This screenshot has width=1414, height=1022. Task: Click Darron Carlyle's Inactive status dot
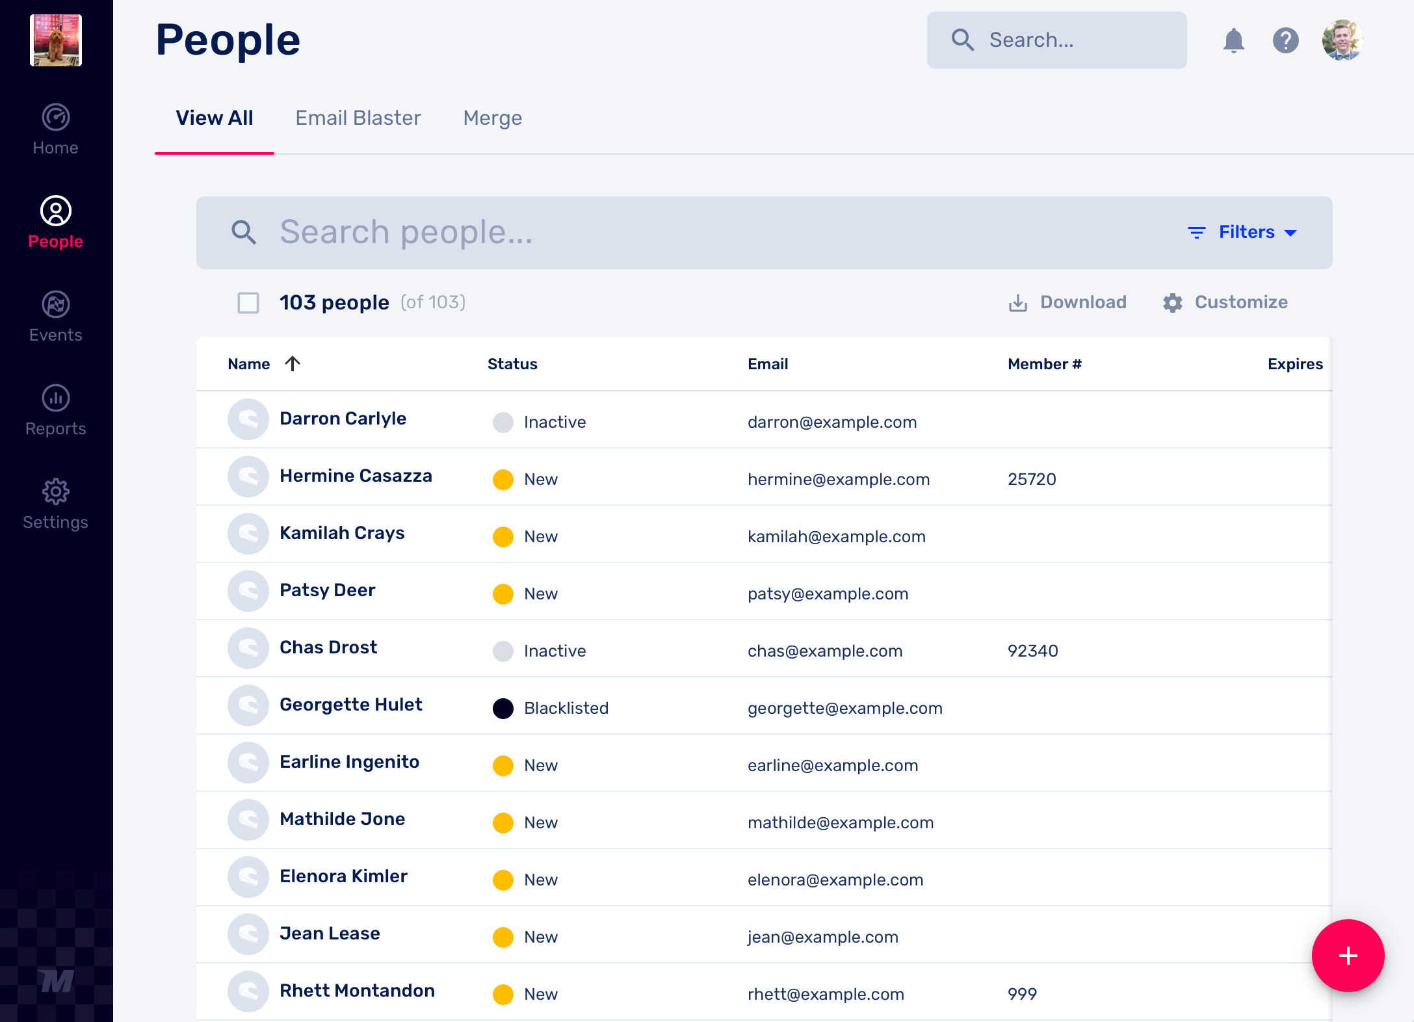click(x=503, y=423)
